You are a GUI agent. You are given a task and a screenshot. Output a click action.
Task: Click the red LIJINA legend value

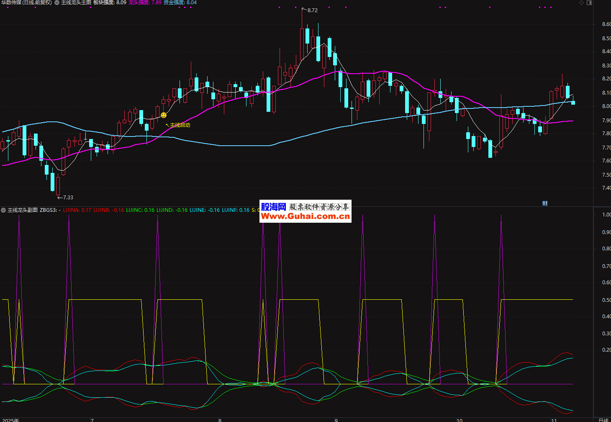point(77,210)
